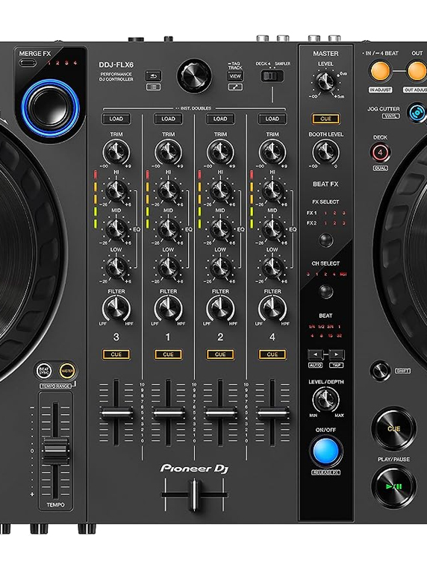Click the large browse rotary selector knob

[194, 75]
